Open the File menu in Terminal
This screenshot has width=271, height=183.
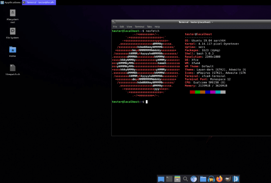coord(115,27)
